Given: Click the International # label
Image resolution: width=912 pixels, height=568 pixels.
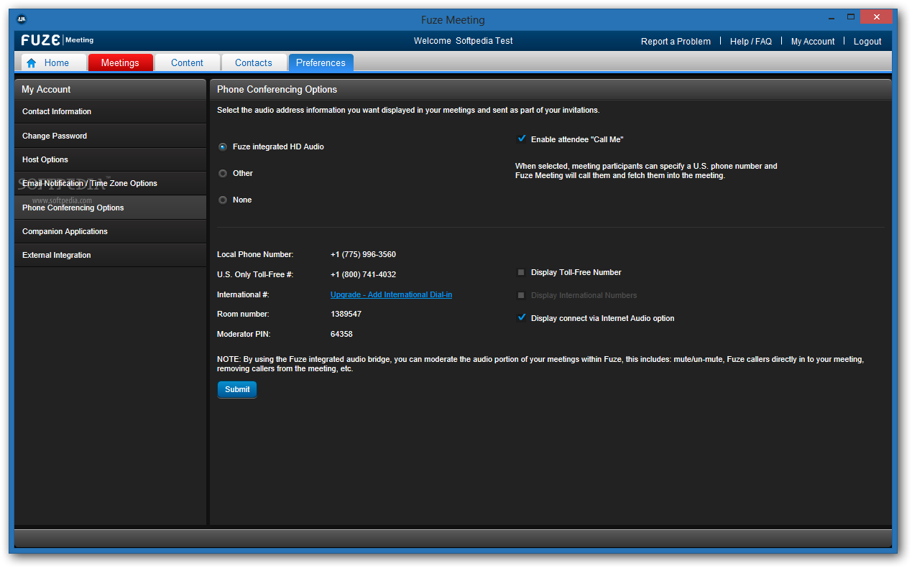Looking at the screenshot, I should click(x=243, y=294).
